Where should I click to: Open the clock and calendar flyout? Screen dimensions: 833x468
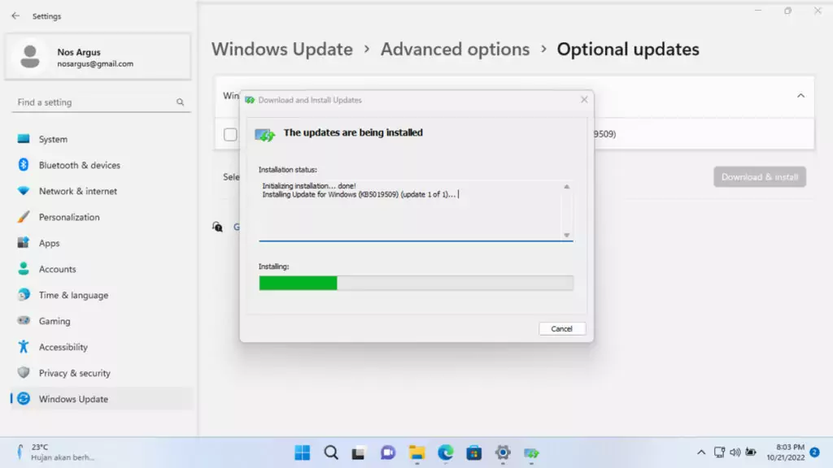[786, 452]
